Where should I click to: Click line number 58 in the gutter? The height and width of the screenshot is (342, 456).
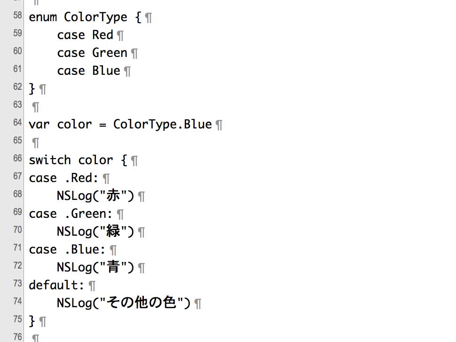click(17, 15)
